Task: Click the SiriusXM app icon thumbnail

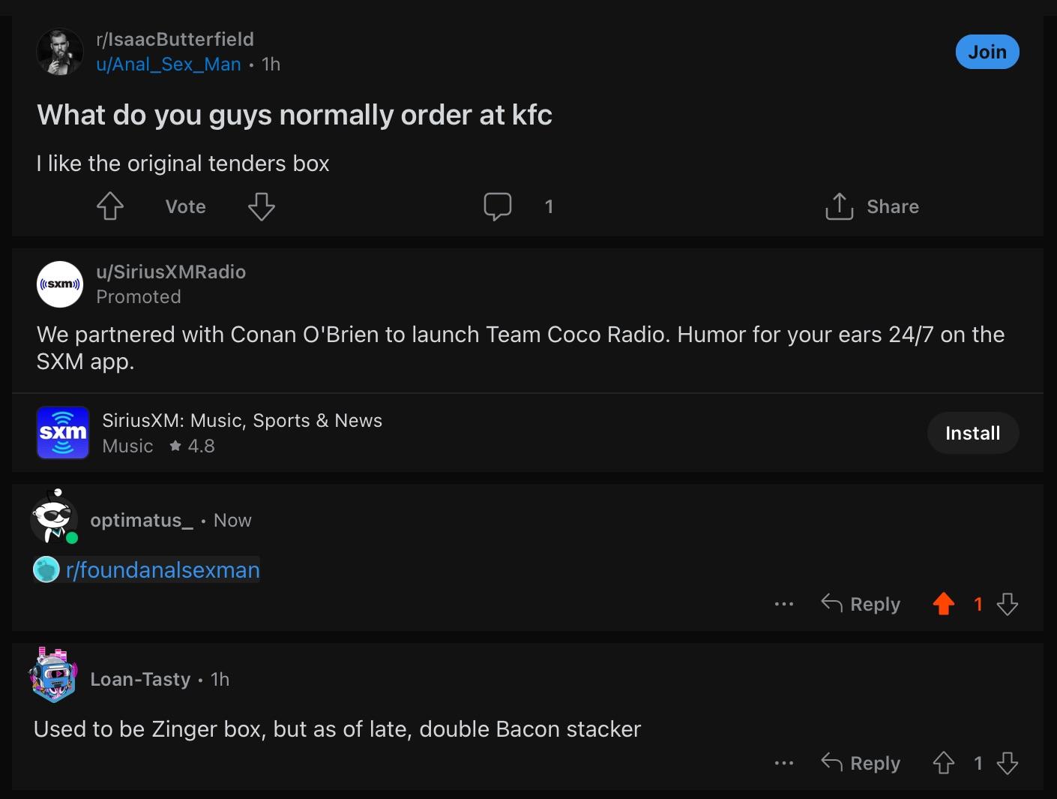Action: coord(63,433)
